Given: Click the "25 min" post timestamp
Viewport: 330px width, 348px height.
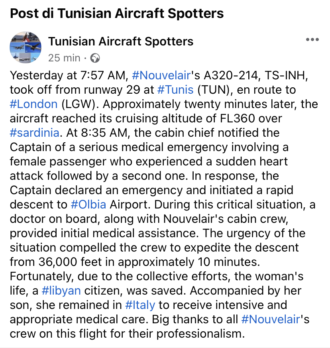Looking at the screenshot, I should (x=64, y=58).
